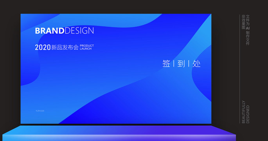Click the vertical BEAUTIFULLY DESIGNED text

(246, 112)
